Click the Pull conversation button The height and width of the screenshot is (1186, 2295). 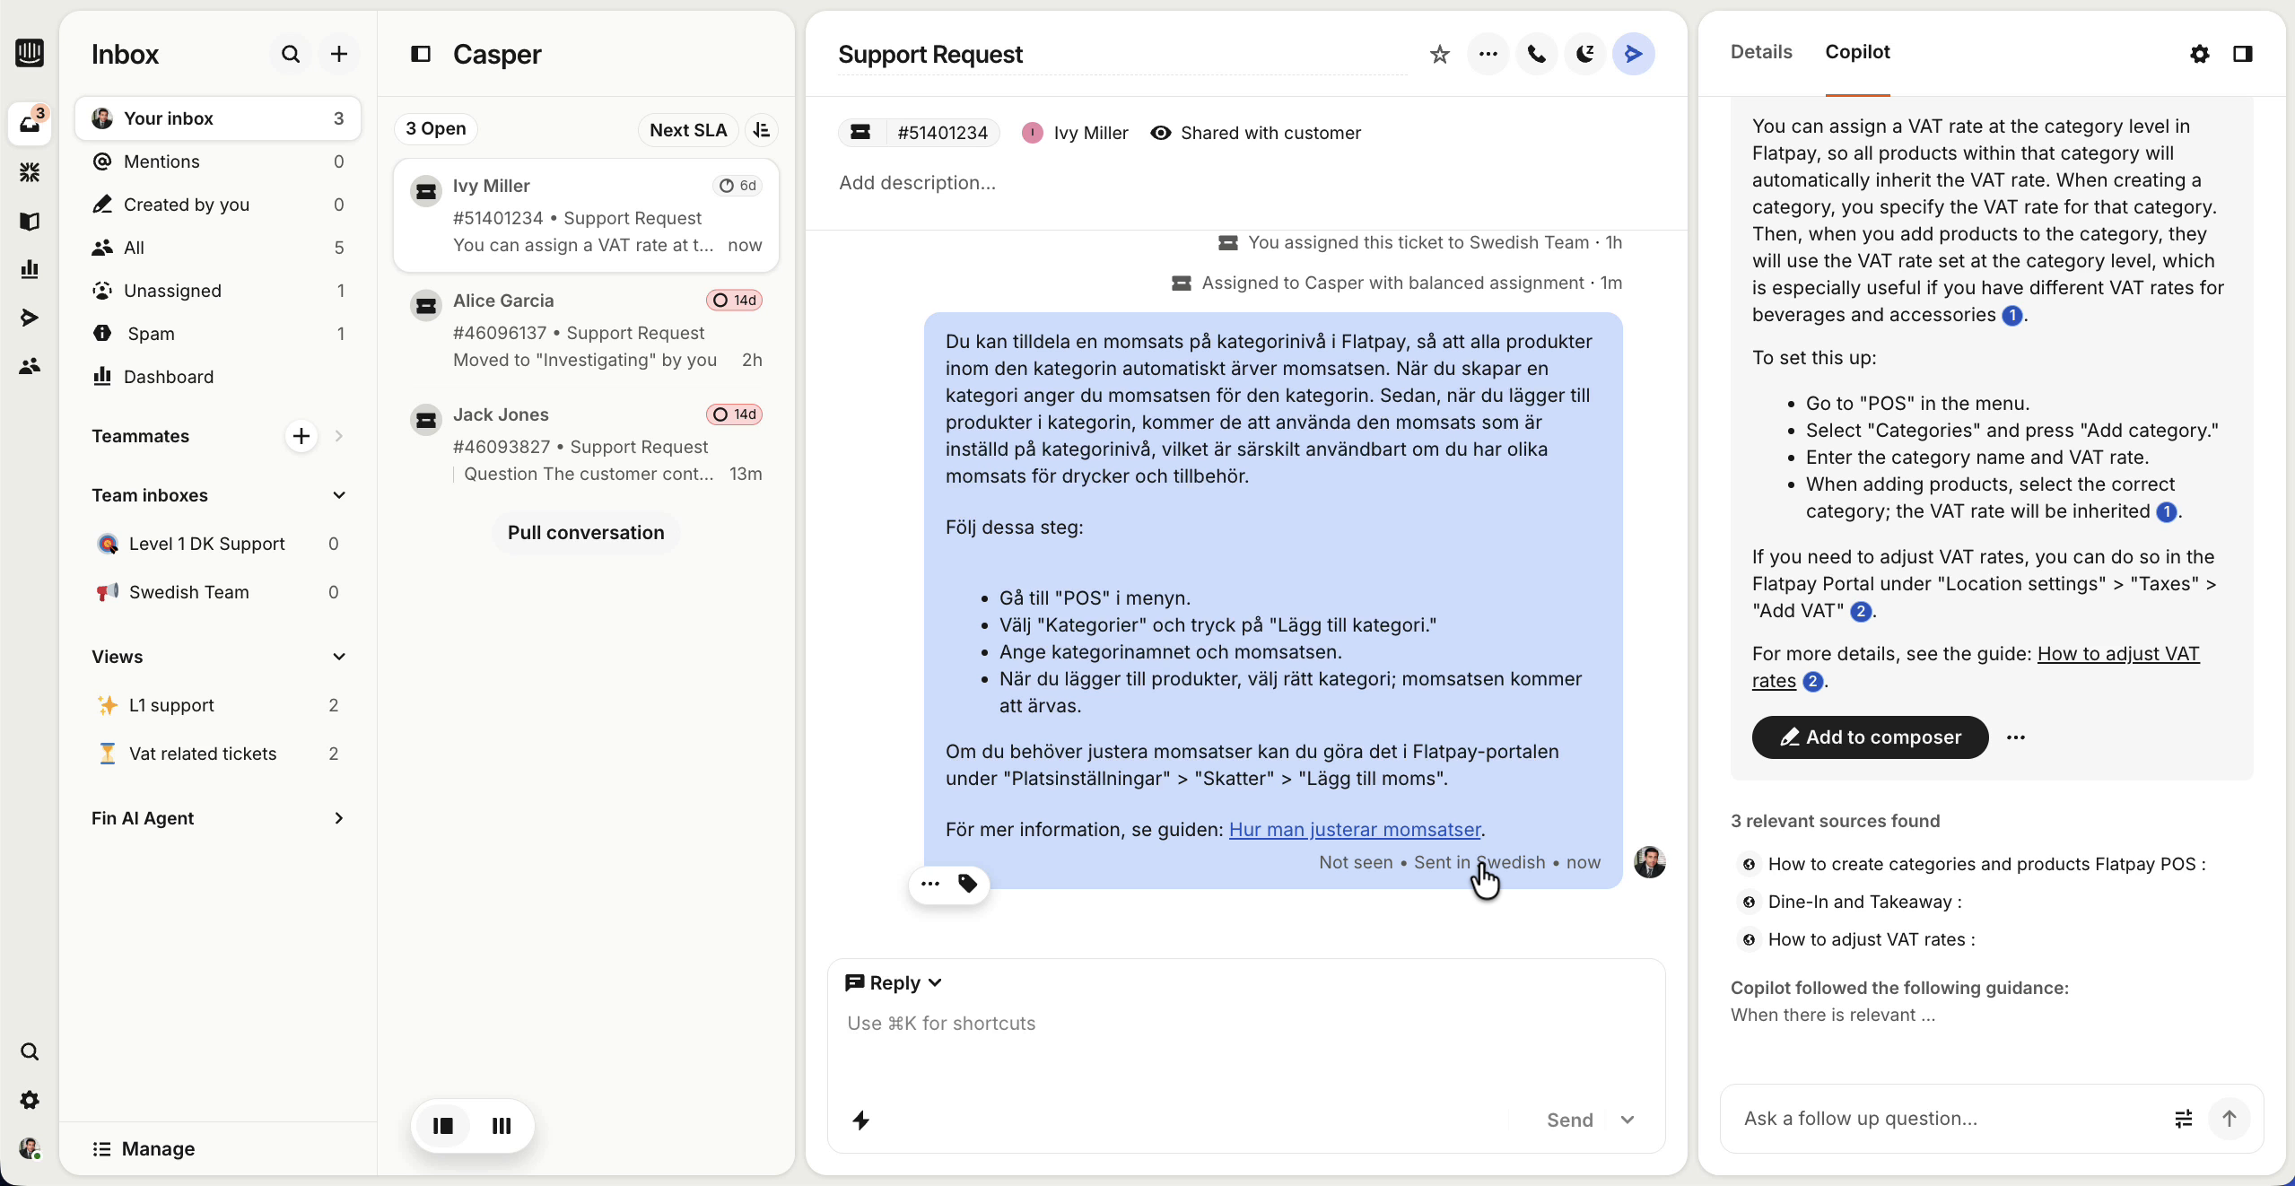(x=586, y=532)
